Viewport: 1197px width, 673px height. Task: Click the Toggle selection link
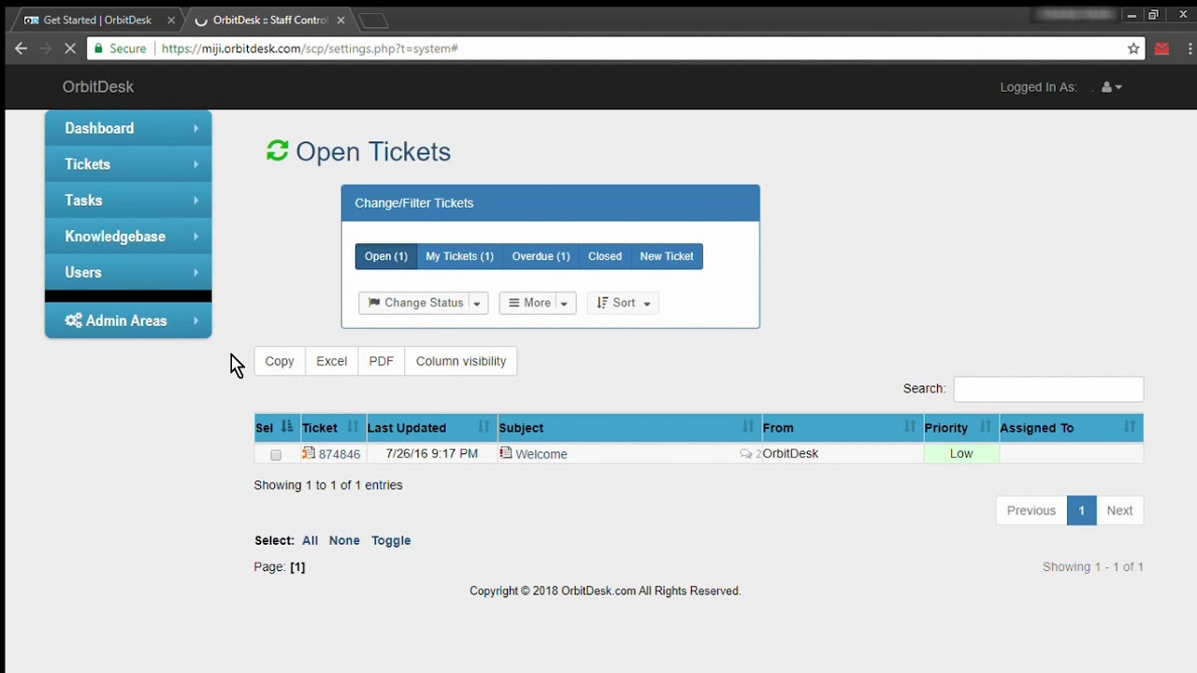[x=391, y=540]
